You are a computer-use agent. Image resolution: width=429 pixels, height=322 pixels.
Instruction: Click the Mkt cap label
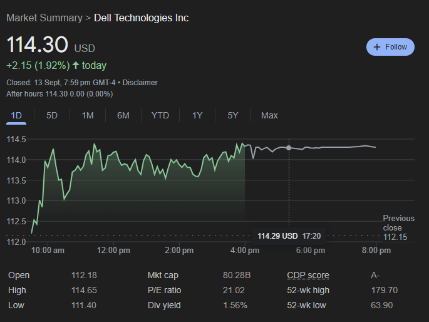[163, 275]
